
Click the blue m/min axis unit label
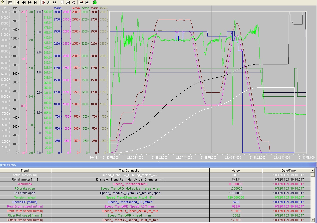coord(57,8)
